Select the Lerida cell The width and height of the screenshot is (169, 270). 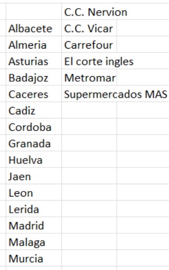(34, 209)
